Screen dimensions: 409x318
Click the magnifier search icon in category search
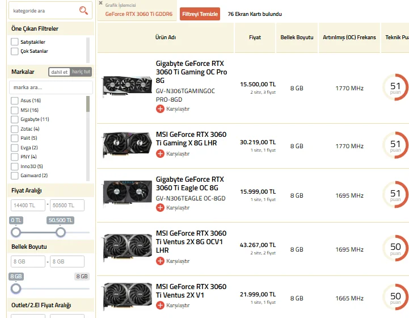[x=83, y=10]
